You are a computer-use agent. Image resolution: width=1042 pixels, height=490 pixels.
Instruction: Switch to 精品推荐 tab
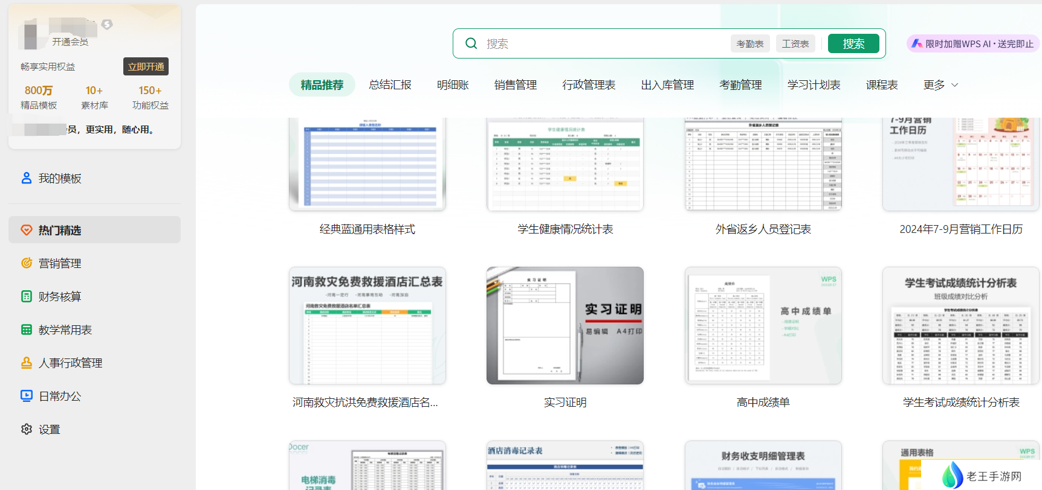322,85
